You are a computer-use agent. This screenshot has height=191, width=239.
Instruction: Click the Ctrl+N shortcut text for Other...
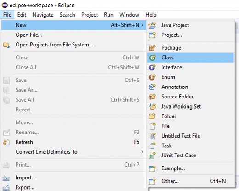pos(217,181)
